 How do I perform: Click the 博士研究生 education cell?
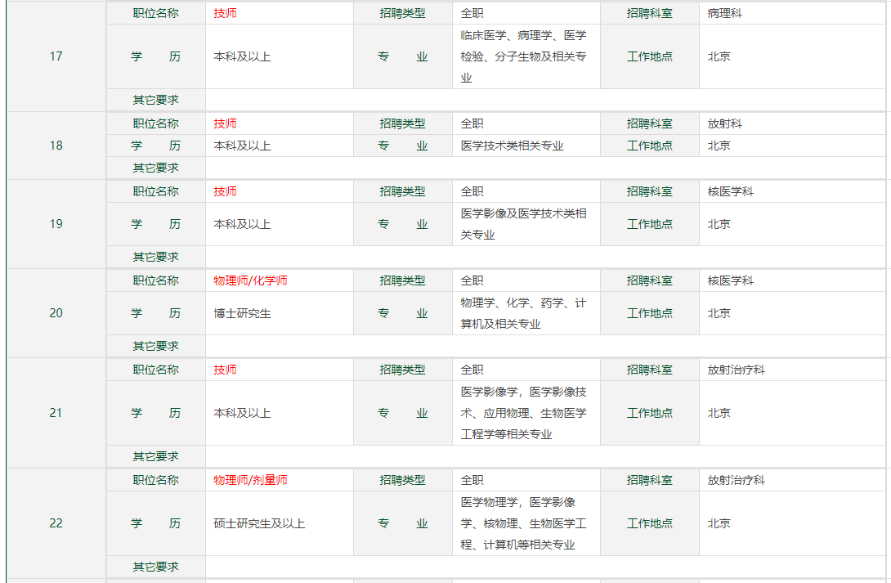pos(242,313)
